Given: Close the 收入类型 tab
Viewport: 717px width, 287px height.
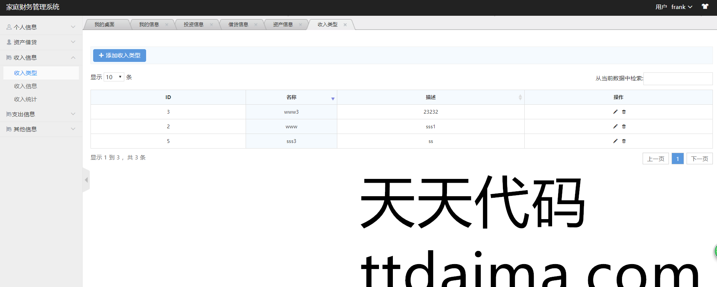Looking at the screenshot, I should point(345,25).
